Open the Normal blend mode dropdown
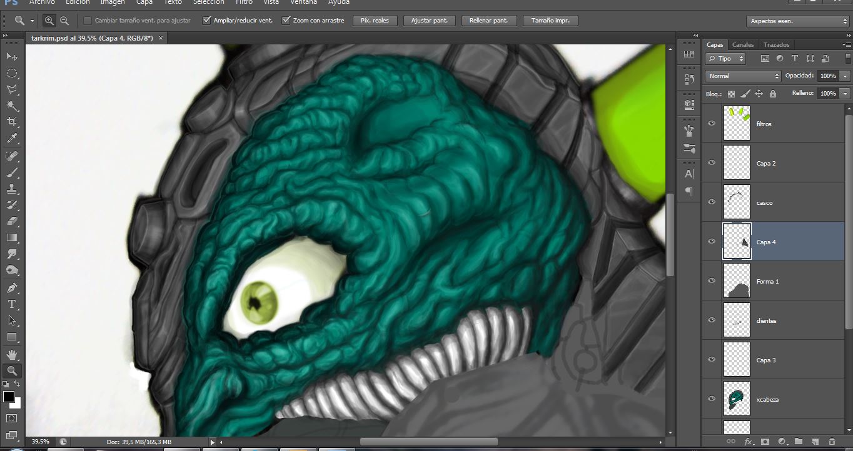Viewport: 853px width, 451px height. [x=742, y=76]
